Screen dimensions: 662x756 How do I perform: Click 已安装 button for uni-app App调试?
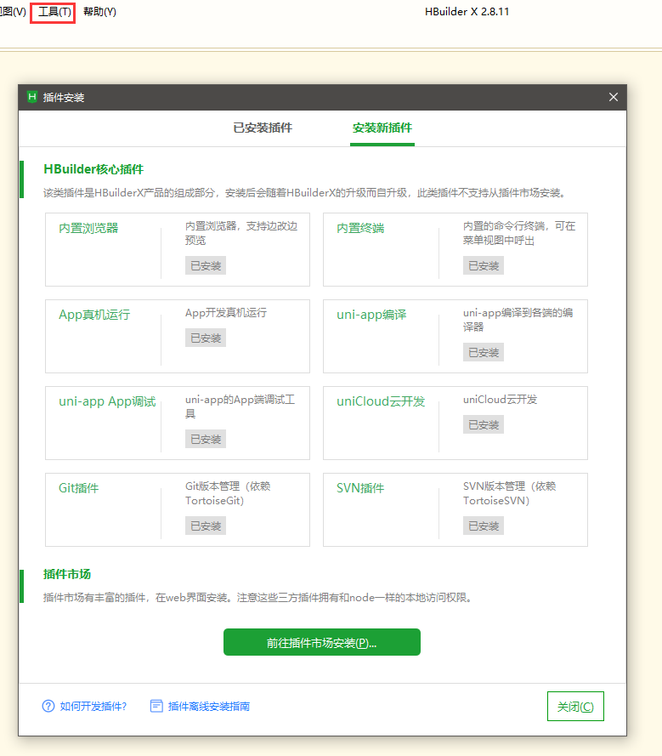(206, 440)
